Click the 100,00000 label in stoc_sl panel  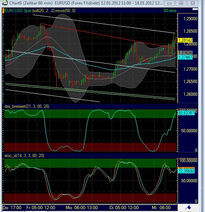pyautogui.click(x=188, y=161)
